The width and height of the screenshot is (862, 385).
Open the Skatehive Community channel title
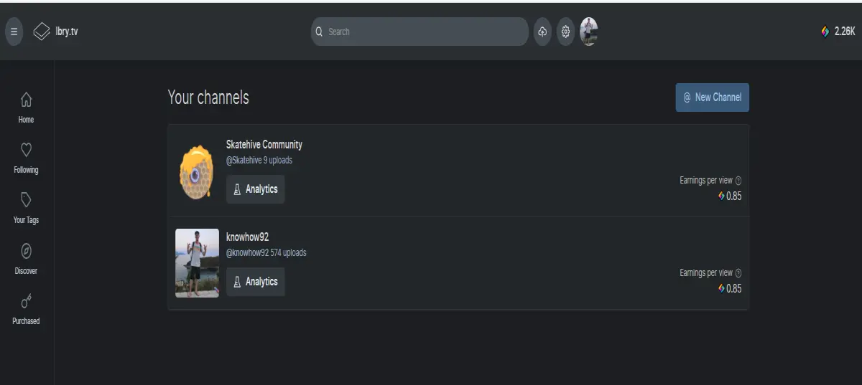[264, 145]
